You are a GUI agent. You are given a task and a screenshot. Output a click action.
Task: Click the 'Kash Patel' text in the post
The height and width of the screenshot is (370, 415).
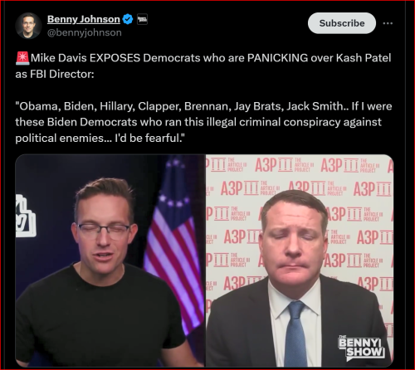364,58
